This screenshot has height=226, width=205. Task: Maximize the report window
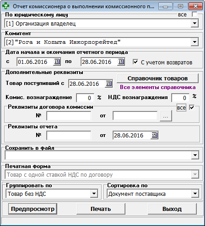(x=180, y=6)
